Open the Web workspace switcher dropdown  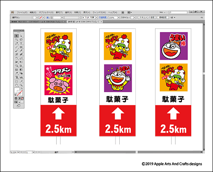click(162, 12)
